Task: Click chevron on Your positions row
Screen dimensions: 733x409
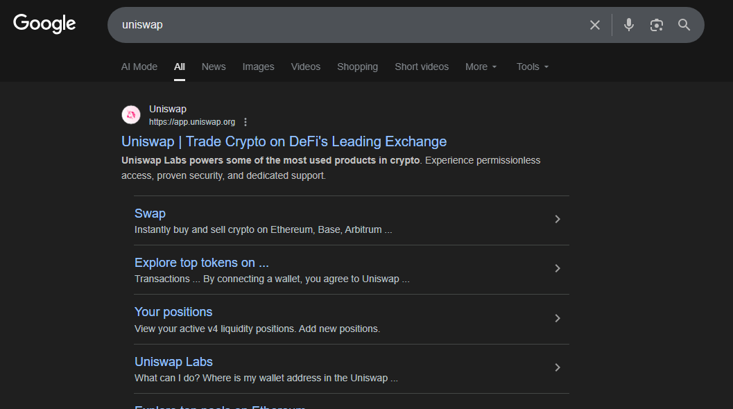Action: 558,318
